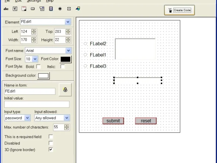Increase the Left value with up arrow
This screenshot has height=163, width=217.
coord(34,30)
